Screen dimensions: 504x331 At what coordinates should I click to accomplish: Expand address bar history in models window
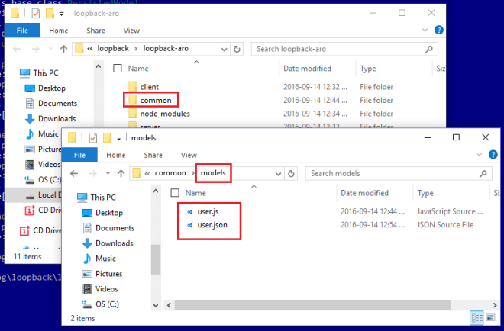[x=279, y=174]
